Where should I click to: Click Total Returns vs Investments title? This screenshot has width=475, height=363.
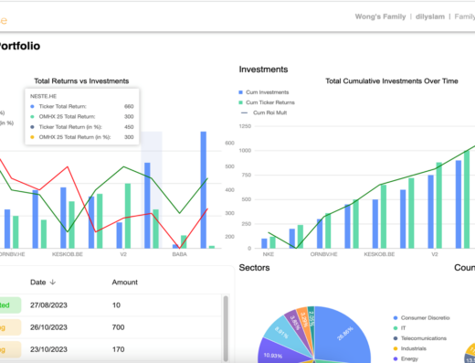coord(81,81)
